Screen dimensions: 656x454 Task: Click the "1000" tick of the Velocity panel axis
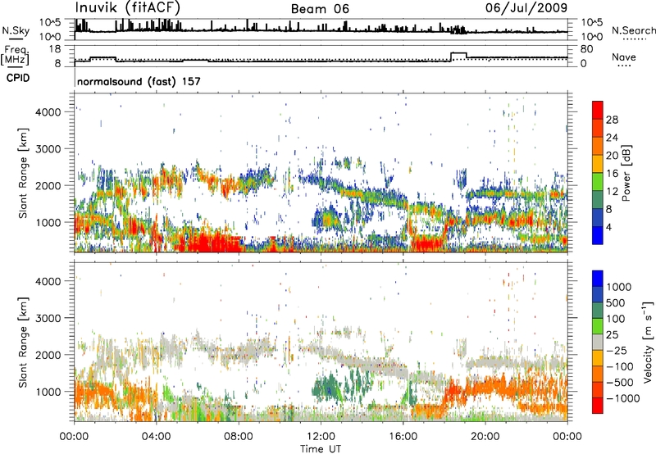48,392
